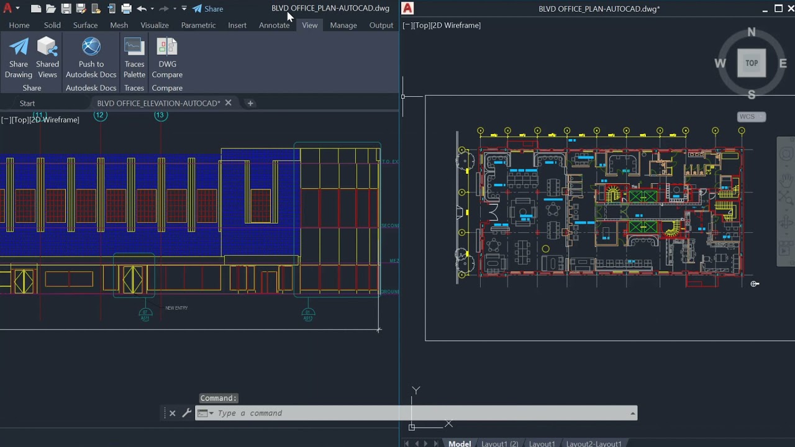Select the BLVD OFFICE_ELEVATION-AUTOCAD file tab
Screen dimensions: 795x447
pyautogui.click(x=159, y=103)
